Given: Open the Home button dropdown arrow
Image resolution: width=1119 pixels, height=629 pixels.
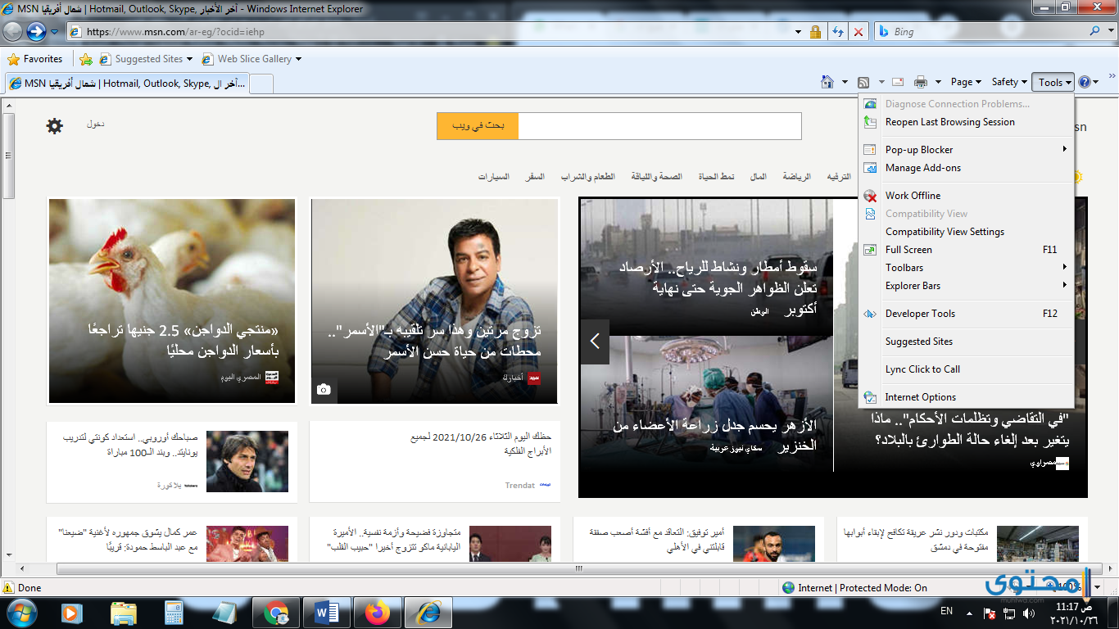Looking at the screenshot, I should coord(845,82).
